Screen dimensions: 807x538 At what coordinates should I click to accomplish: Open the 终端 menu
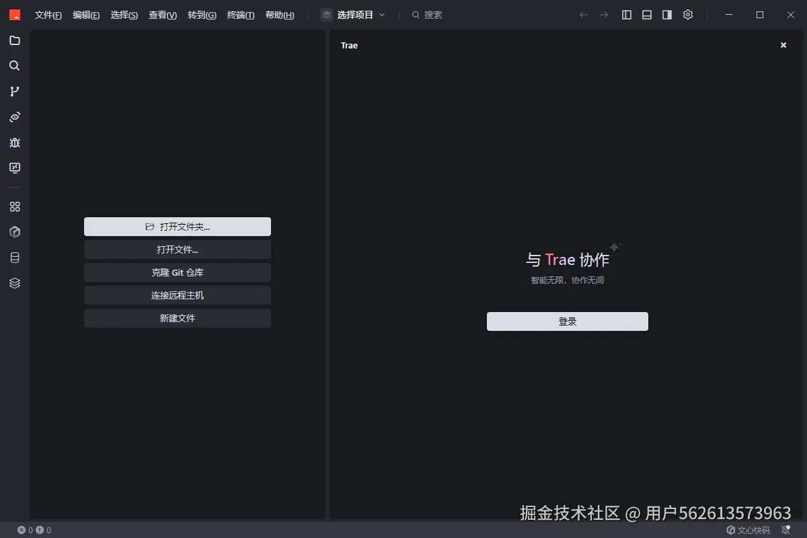click(240, 14)
